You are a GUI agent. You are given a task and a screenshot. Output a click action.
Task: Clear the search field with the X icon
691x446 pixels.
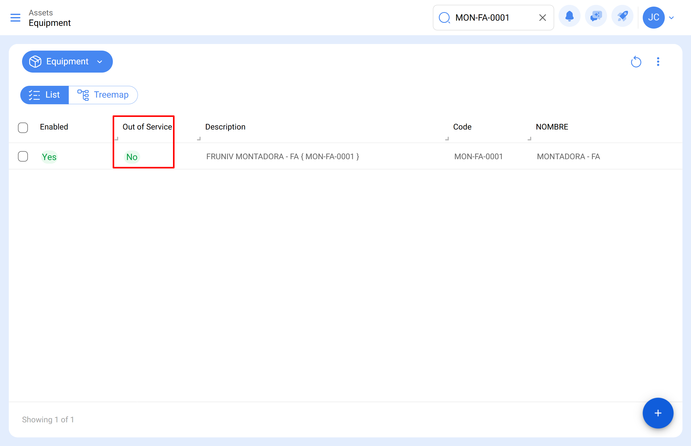tap(542, 18)
